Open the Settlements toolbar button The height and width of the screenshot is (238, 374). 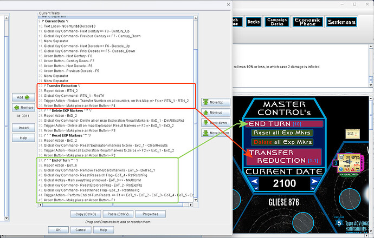341,22
